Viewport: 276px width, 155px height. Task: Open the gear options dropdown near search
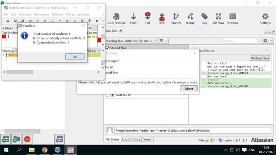267,41
